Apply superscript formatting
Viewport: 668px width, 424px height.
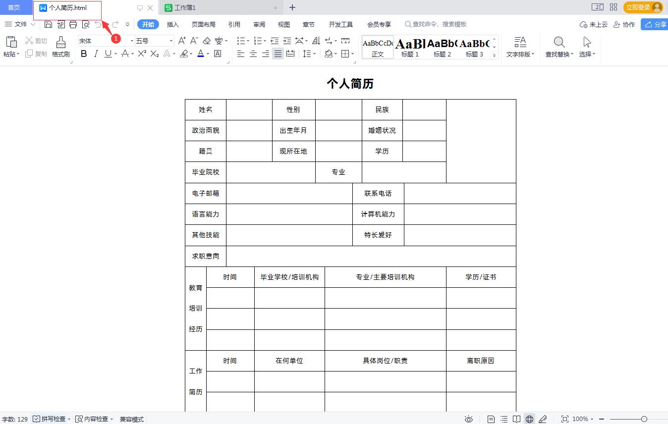[x=141, y=53]
